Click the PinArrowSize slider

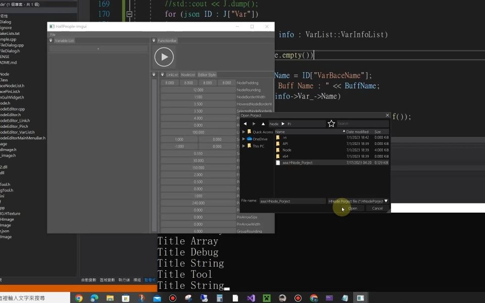pos(198,217)
